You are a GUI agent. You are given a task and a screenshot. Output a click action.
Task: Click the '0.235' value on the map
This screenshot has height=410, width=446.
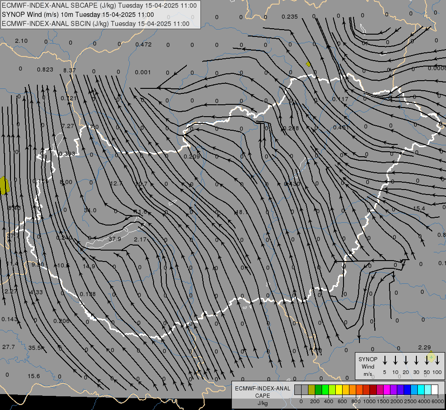tap(290, 17)
